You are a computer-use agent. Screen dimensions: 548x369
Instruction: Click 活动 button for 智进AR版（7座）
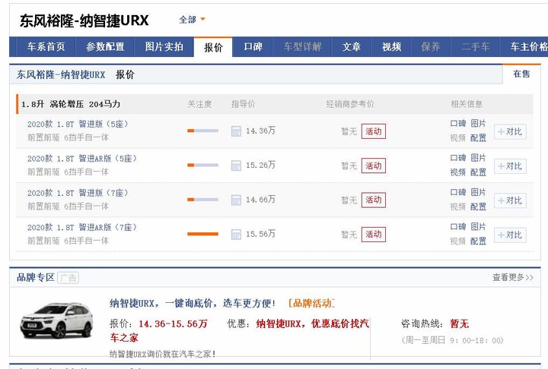(374, 234)
